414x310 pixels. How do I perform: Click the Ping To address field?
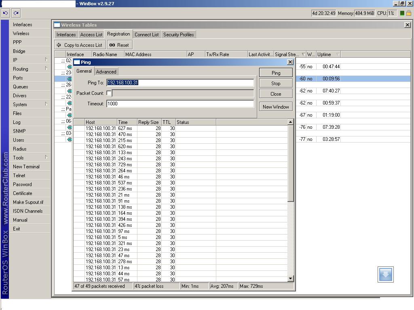[x=180, y=82]
